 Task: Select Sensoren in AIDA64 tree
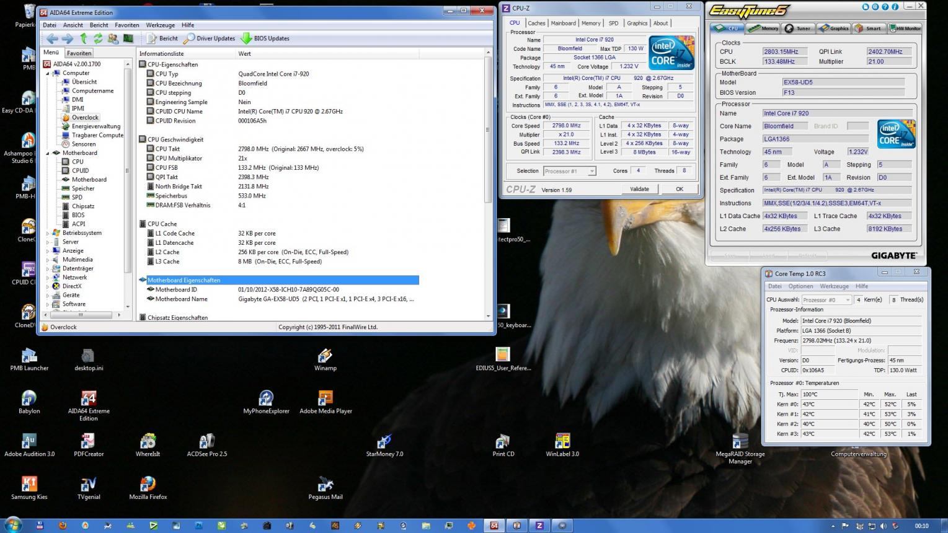click(84, 144)
